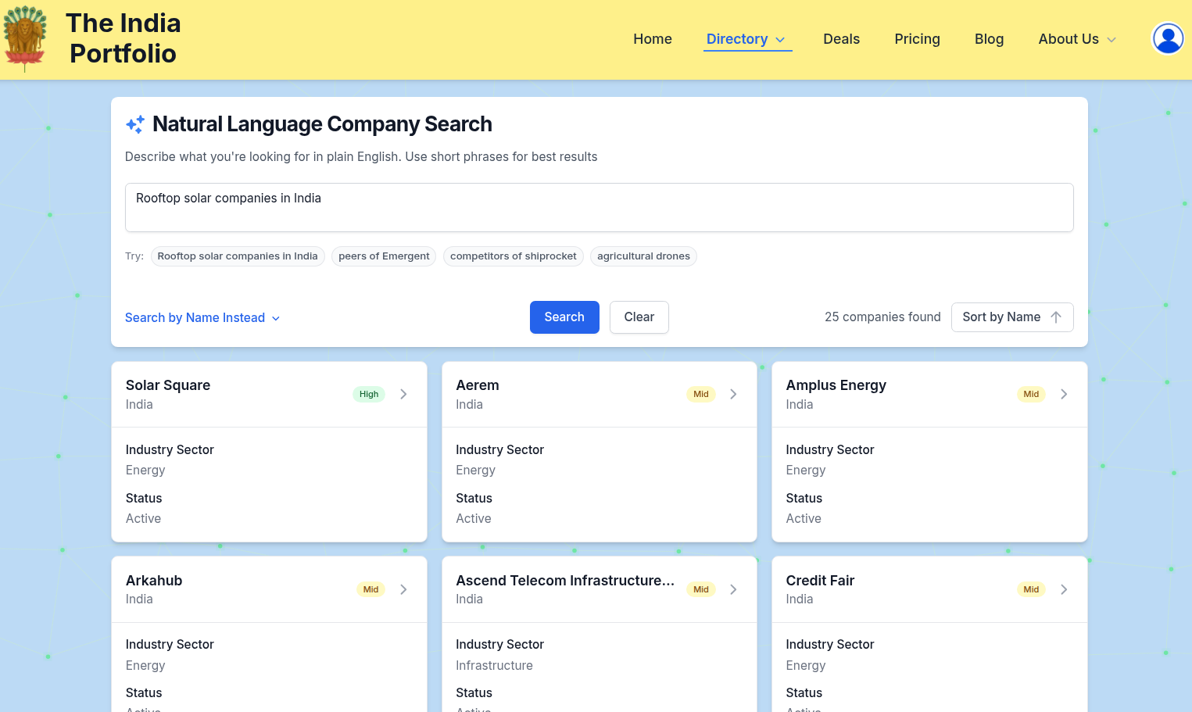The width and height of the screenshot is (1192, 712).
Task: Select Home in the navigation bar
Action: coord(652,38)
